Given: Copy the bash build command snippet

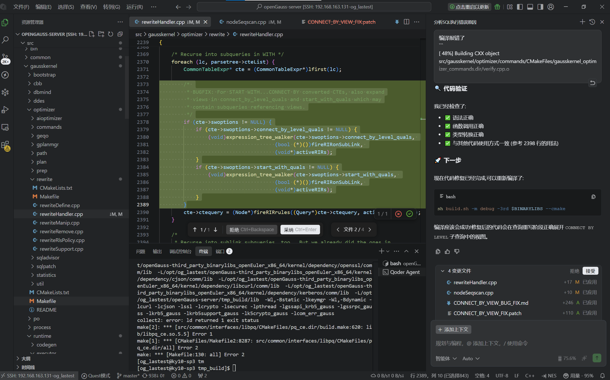Looking at the screenshot, I should (593, 197).
